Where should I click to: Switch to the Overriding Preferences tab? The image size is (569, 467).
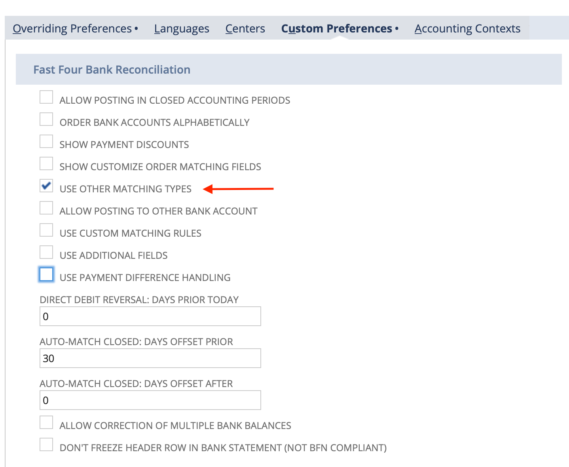(x=72, y=28)
